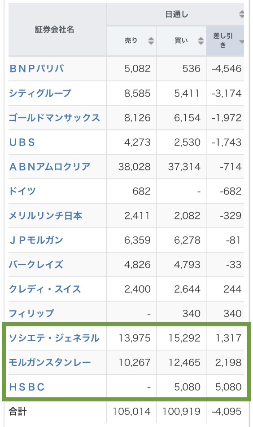Open クレディ・スイス link
Image resolution: width=253 pixels, height=427 pixels.
45,289
